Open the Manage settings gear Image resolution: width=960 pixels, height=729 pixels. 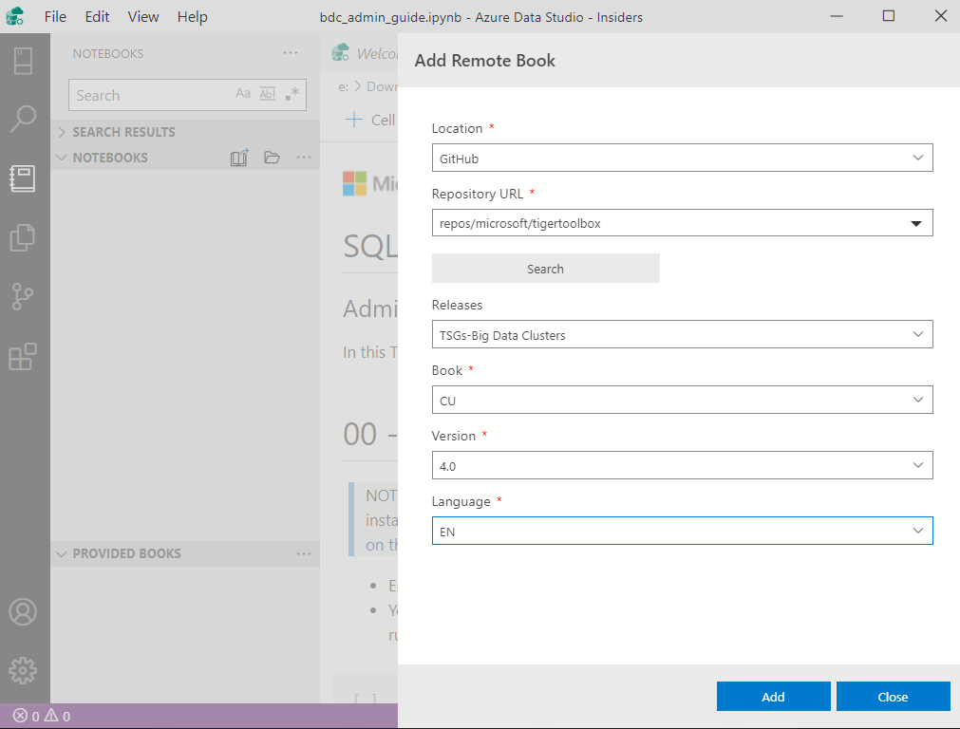[x=23, y=670]
